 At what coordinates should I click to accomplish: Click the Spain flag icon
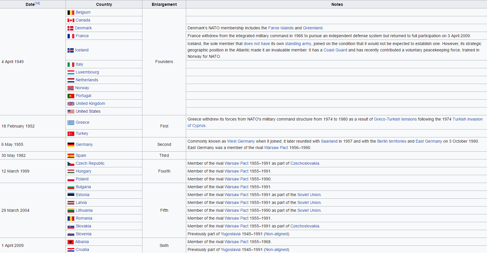(71, 156)
